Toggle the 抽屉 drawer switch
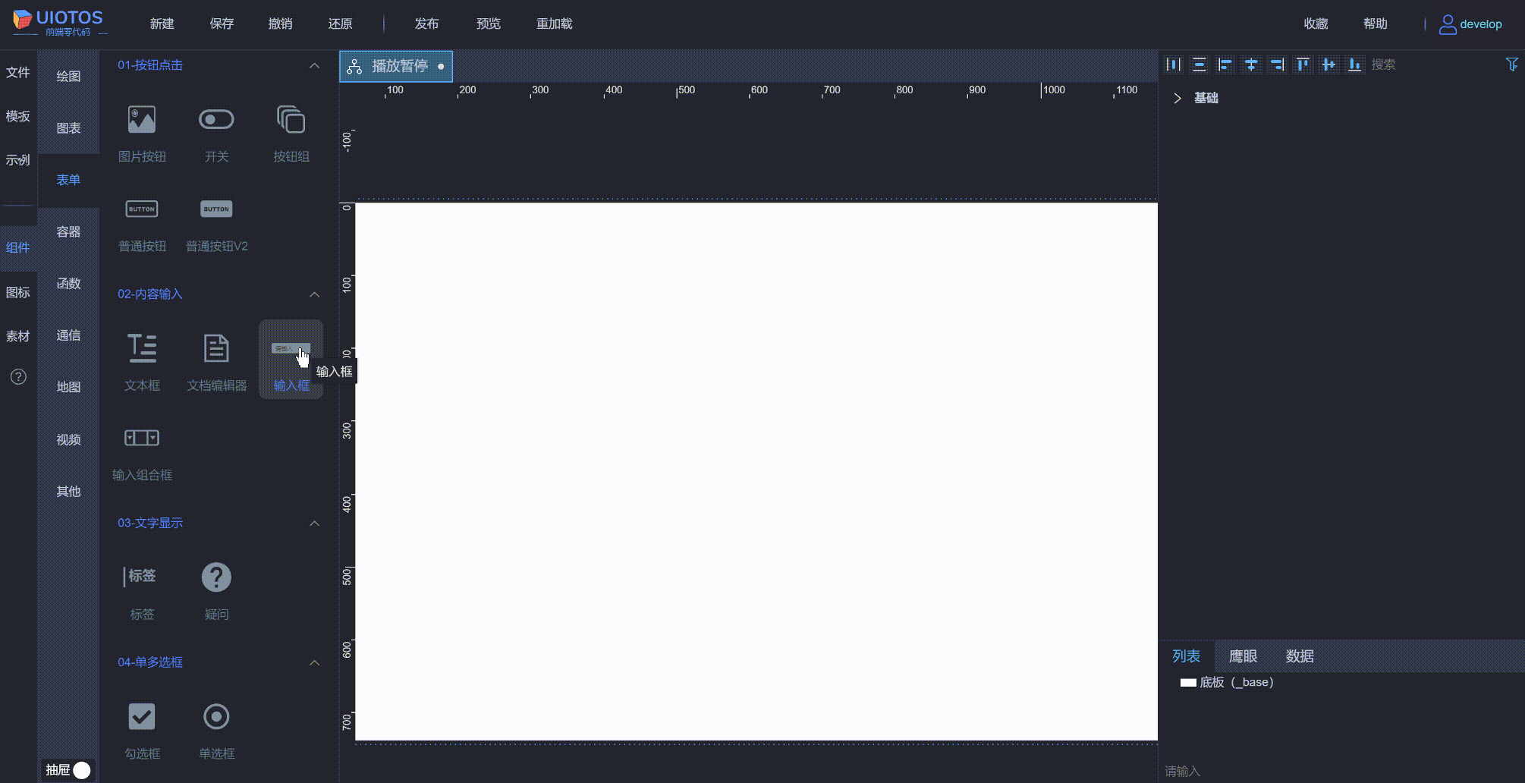The width and height of the screenshot is (1525, 783). (x=80, y=769)
